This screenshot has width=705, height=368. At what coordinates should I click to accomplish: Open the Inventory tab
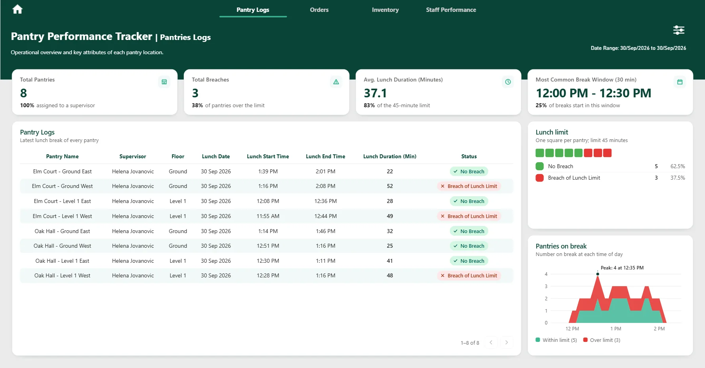(x=385, y=10)
